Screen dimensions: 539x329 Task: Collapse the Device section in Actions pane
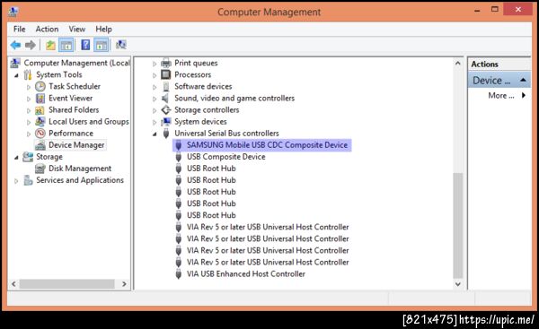point(523,81)
